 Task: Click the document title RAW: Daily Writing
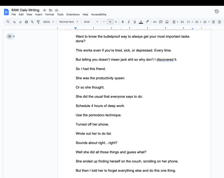[x=25, y=10]
